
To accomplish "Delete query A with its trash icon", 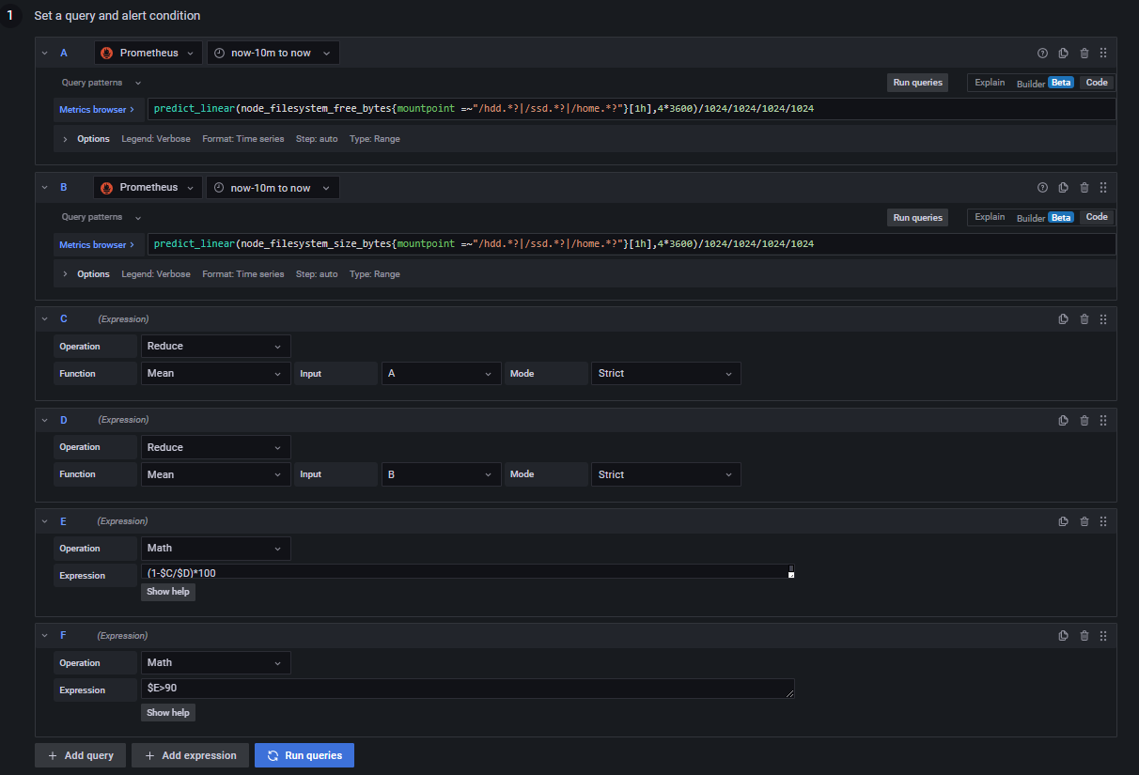I will (1084, 53).
